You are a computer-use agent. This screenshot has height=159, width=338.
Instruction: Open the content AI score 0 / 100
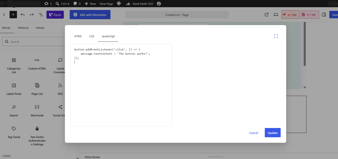coord(310,15)
